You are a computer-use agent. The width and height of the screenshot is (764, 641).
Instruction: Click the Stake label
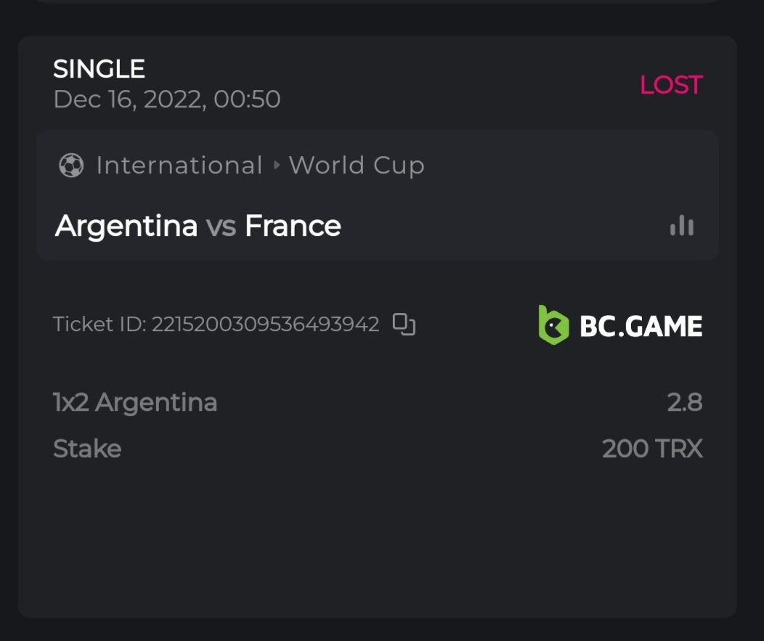(x=87, y=449)
